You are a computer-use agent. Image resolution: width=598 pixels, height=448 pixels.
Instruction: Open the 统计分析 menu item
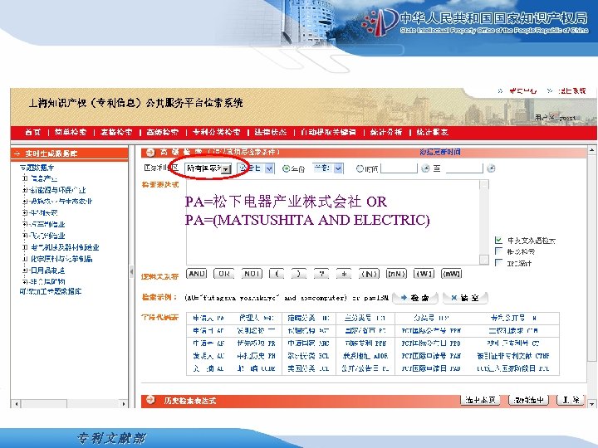click(386, 132)
